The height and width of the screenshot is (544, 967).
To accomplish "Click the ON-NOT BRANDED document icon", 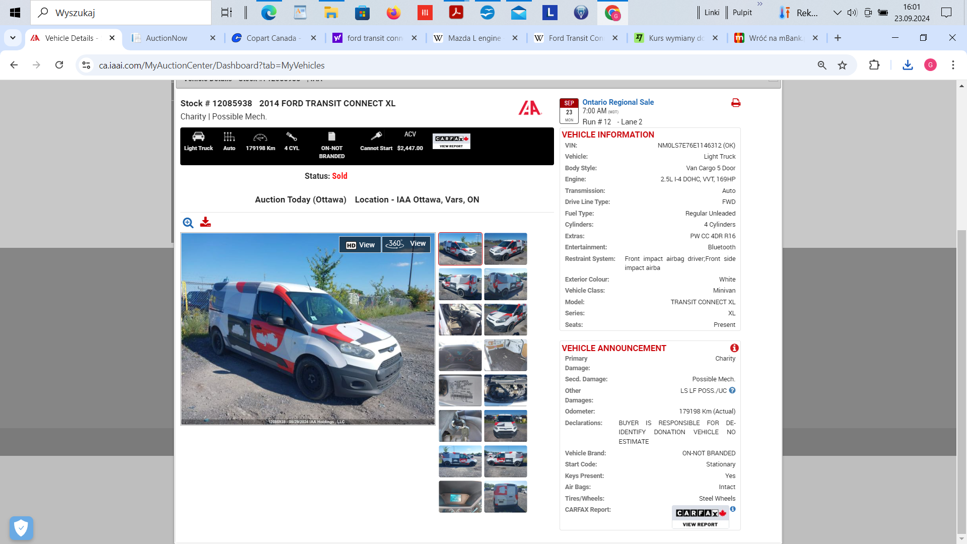I will [331, 137].
